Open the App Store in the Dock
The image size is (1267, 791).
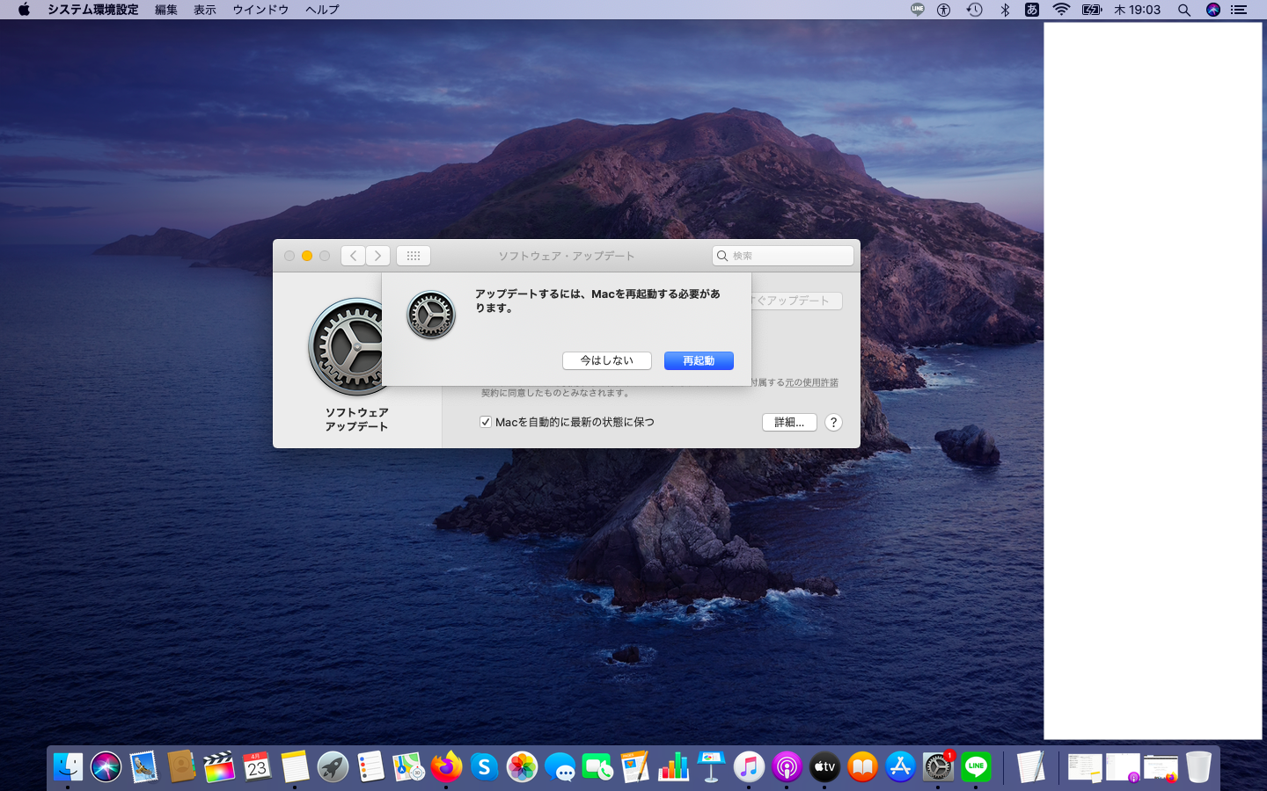click(x=900, y=767)
